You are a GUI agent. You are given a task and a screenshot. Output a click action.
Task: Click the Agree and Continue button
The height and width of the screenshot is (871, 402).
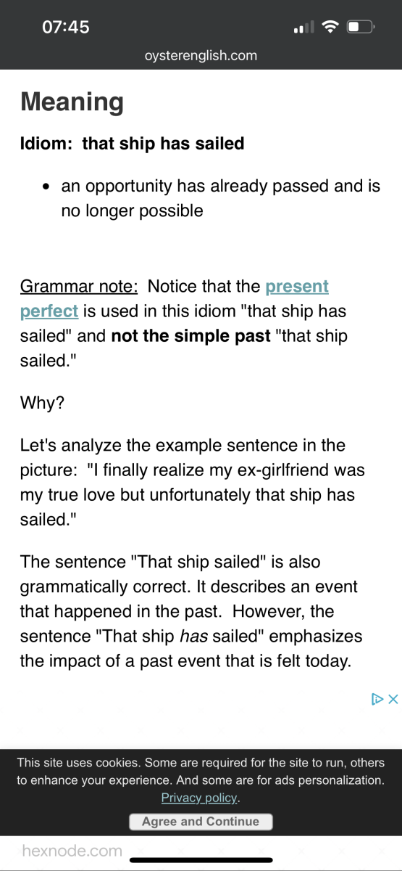click(201, 822)
